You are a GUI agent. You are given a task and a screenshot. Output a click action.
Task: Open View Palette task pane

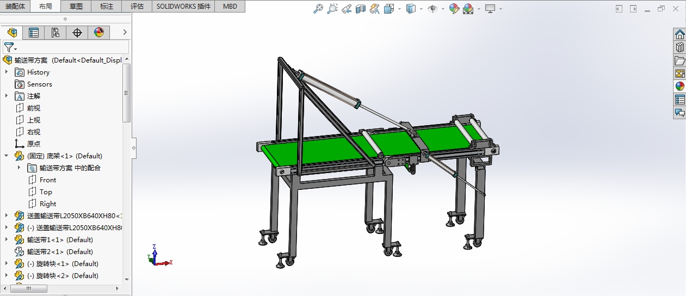click(x=679, y=73)
